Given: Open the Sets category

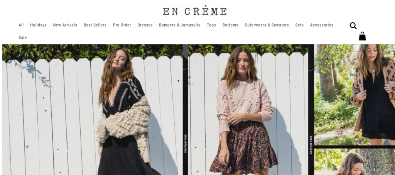Looking at the screenshot, I should click(299, 25).
